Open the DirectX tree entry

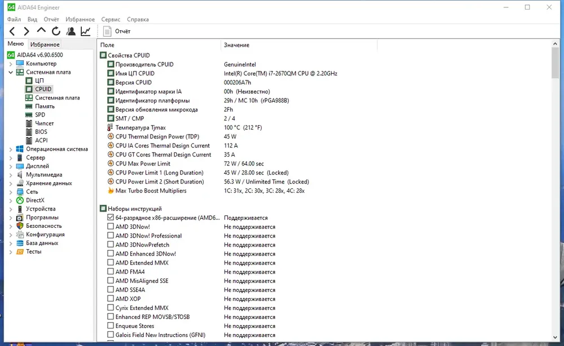[35, 200]
